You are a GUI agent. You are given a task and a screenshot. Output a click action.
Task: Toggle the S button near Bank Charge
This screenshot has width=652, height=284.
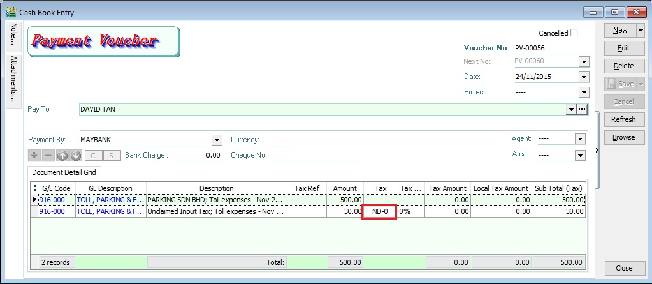point(111,155)
